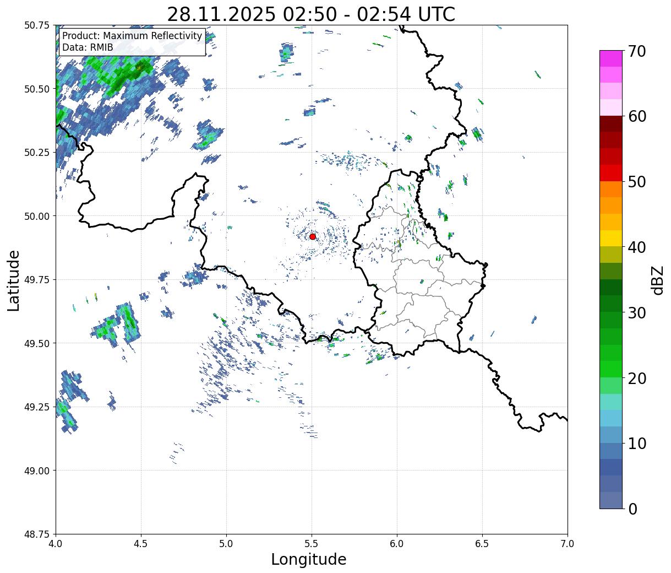Click the longitude tick label 6.5
This screenshot has height=573, width=671.
pyautogui.click(x=482, y=543)
